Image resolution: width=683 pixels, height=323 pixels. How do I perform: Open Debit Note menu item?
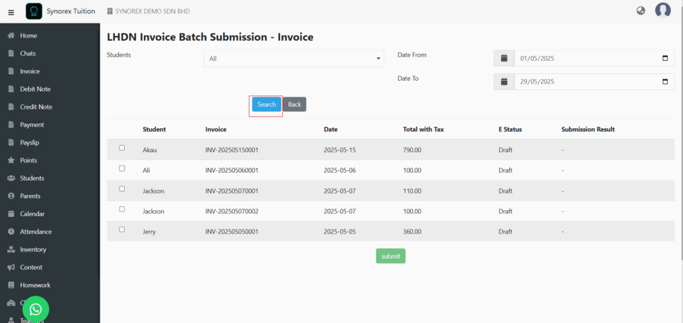(x=35, y=89)
